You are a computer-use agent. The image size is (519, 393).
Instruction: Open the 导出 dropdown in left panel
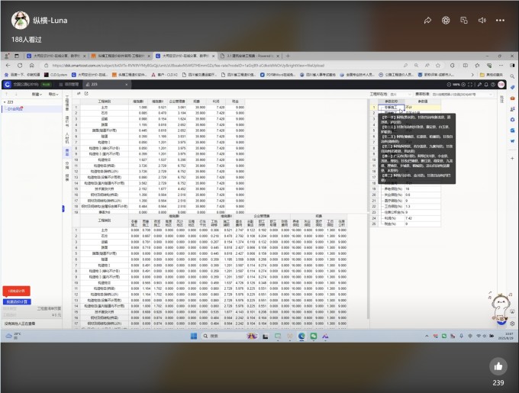click(x=53, y=93)
